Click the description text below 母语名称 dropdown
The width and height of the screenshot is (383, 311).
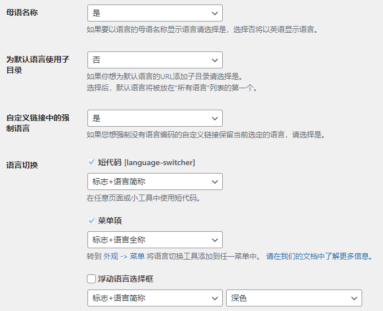tap(202, 29)
